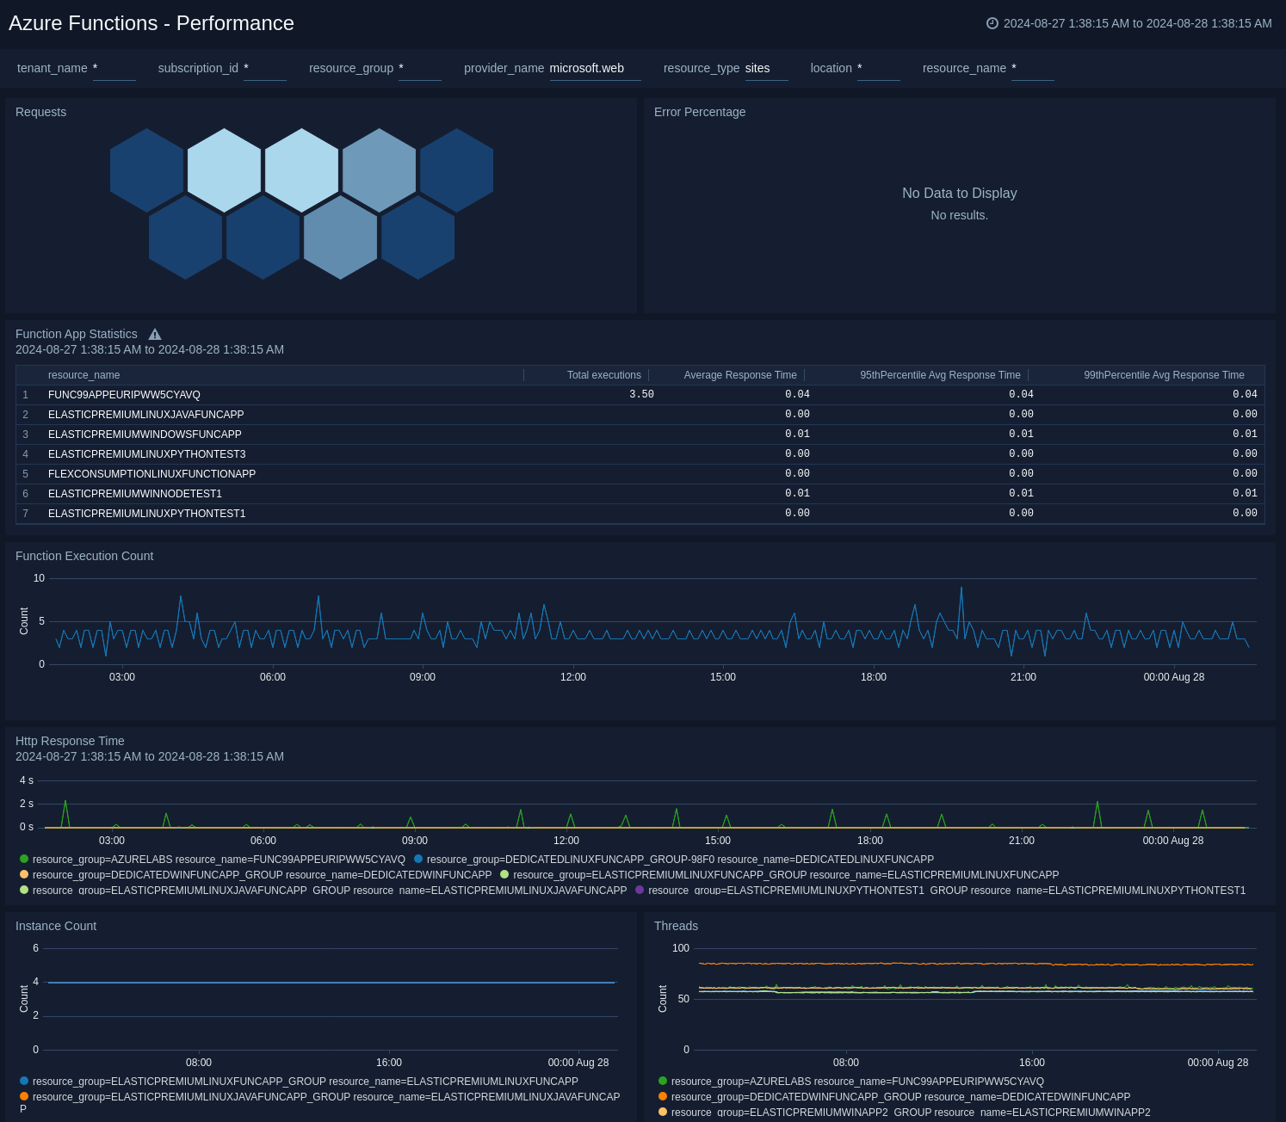This screenshot has width=1286, height=1122.
Task: Click the 3.50 Total executions cell
Action: [x=641, y=395]
